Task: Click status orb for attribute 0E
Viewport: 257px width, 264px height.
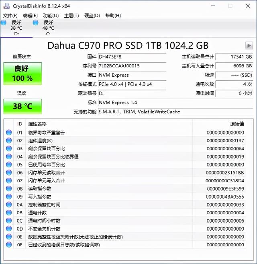Action: (x=9, y=237)
